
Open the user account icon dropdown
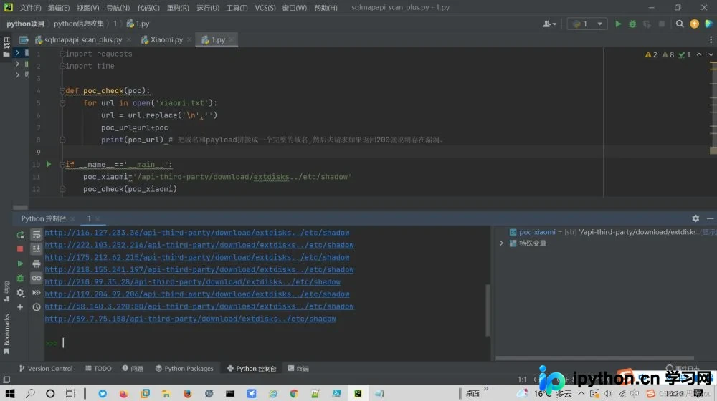(549, 24)
